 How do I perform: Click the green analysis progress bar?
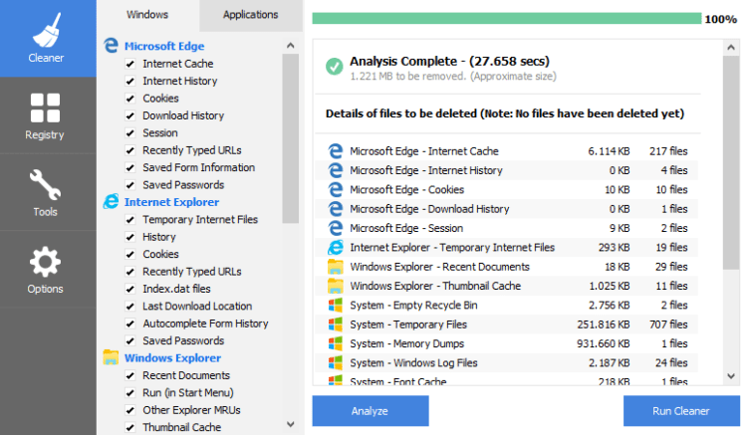(507, 19)
